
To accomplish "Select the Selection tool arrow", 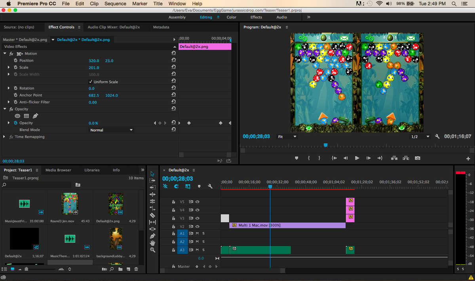I will (152, 173).
